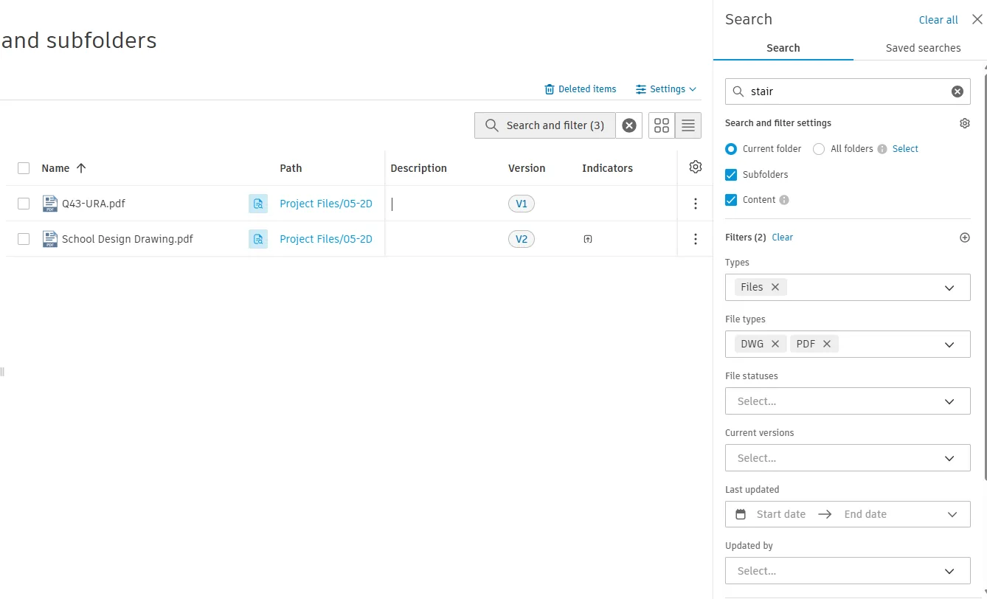Click the Start date field
The image size is (987, 599).
tap(781, 514)
